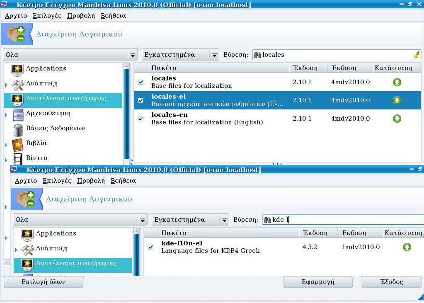Select 'Αποτέλεσμα αναζήτησης' in top window

click(x=63, y=100)
